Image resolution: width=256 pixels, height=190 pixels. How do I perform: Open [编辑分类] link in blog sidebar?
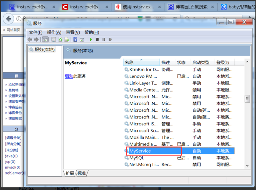(13, 138)
